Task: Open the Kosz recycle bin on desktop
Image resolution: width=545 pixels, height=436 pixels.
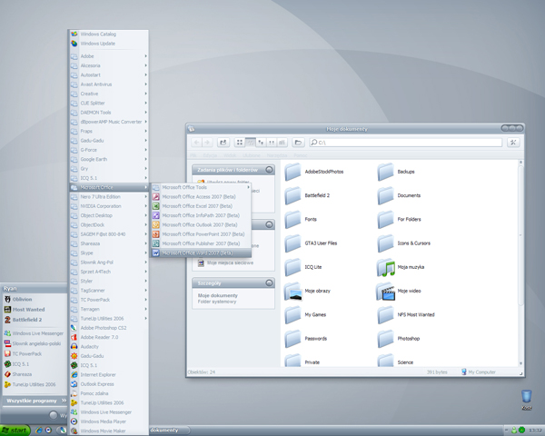Action: tap(527, 400)
